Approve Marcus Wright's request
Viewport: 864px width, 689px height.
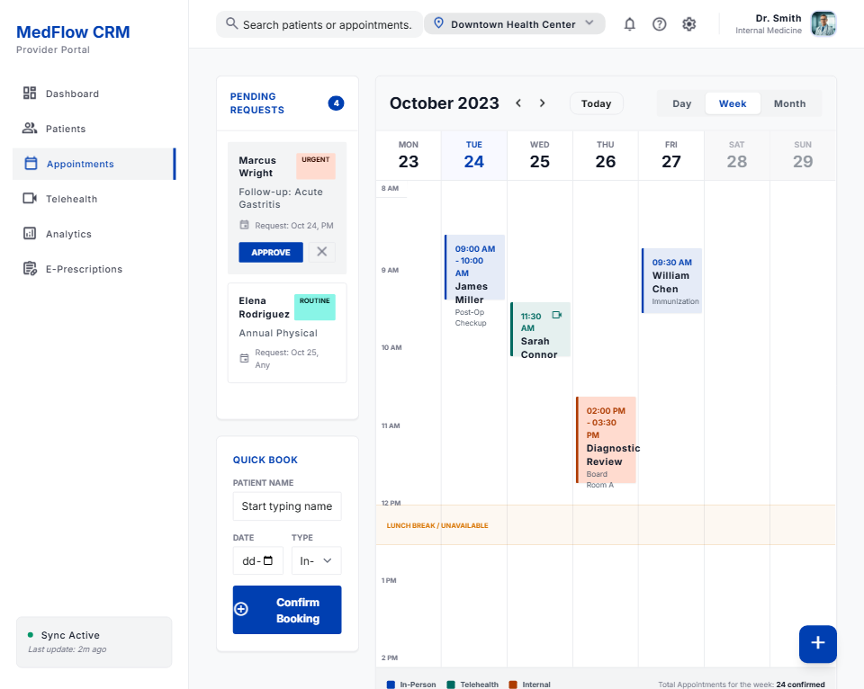(x=271, y=252)
